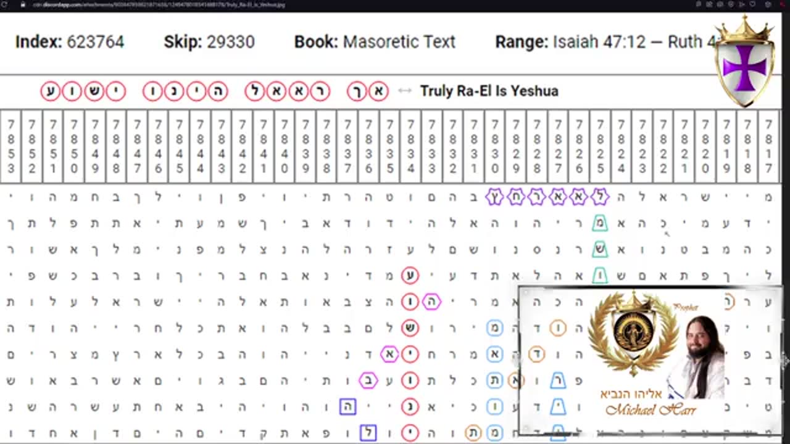
Task: Click the 'Michael Harr' signature text
Action: point(651,410)
